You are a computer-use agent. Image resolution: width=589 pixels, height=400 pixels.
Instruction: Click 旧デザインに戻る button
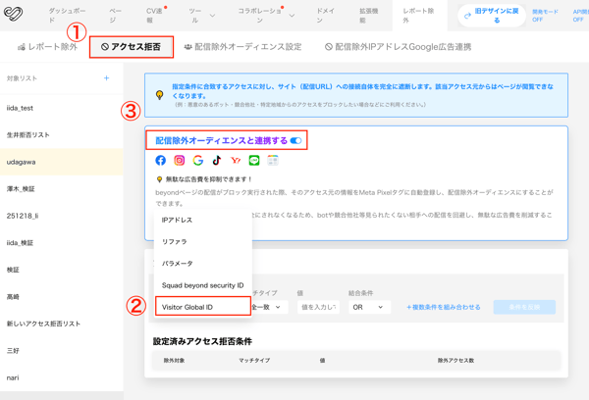pyautogui.click(x=492, y=16)
